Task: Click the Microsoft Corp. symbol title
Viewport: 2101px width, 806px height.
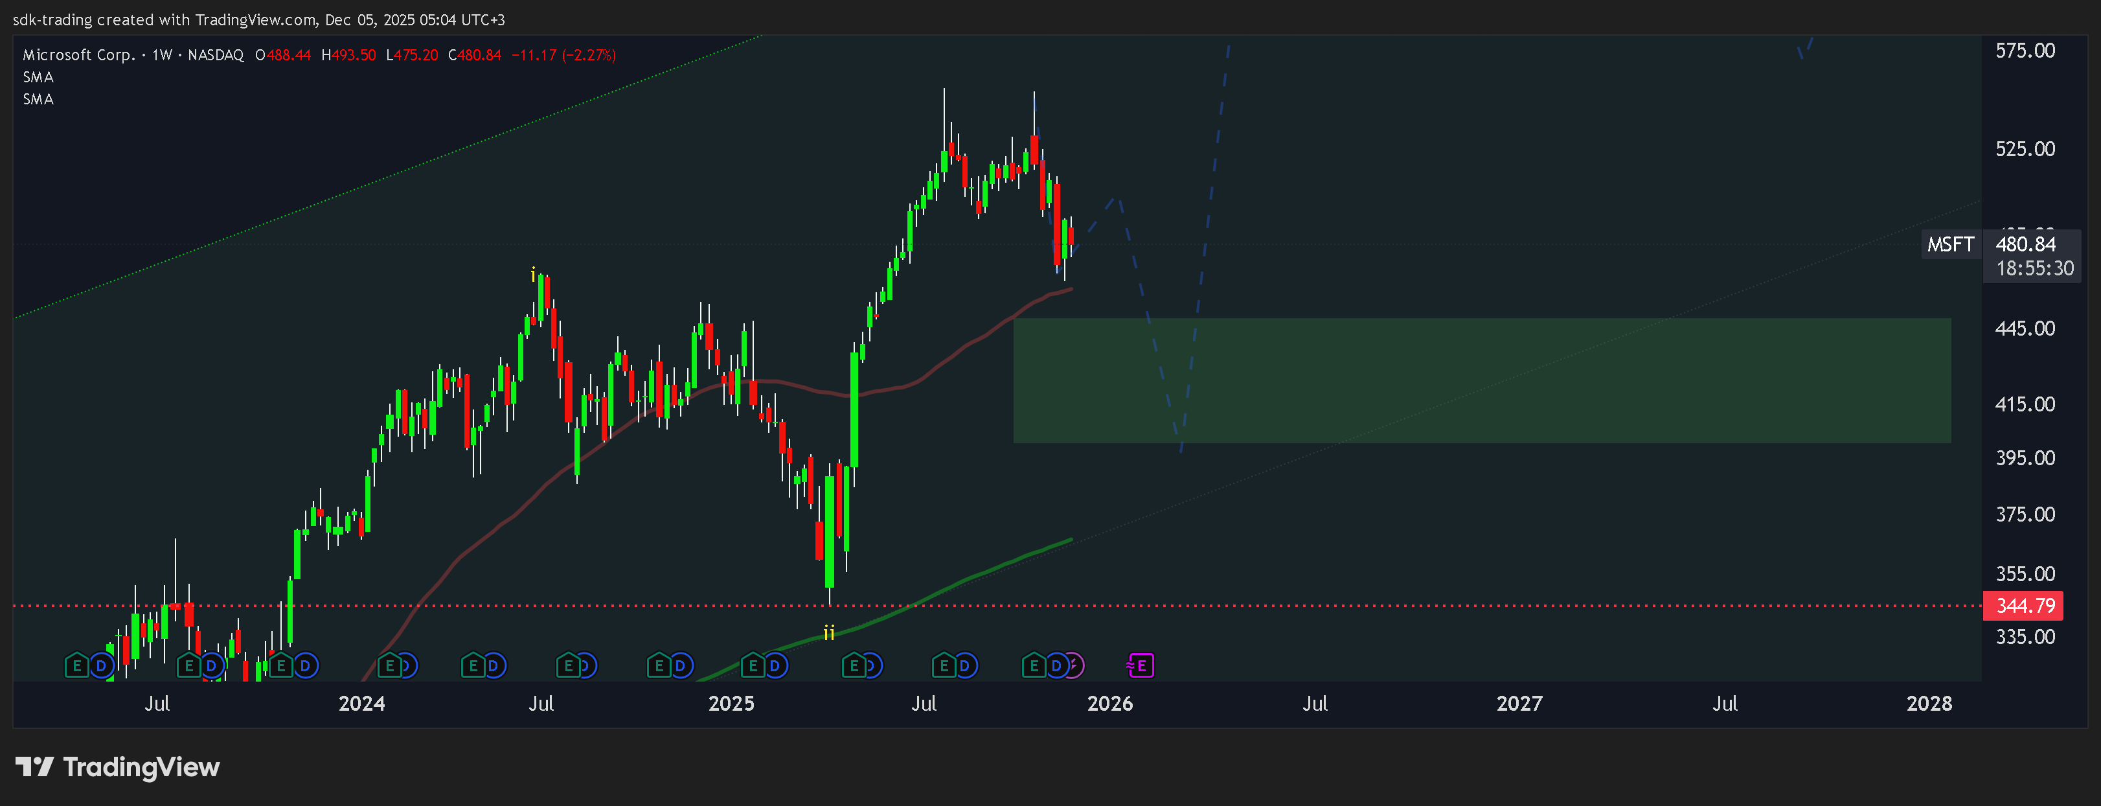Action: tap(79, 54)
